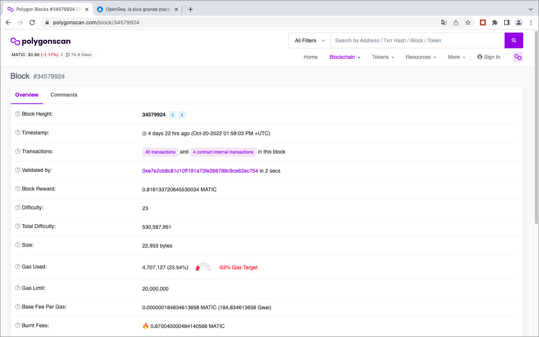Screen dimensions: 539x337
Task: Click help icon beside Base Fee Per Gas
Action: (x=18, y=307)
